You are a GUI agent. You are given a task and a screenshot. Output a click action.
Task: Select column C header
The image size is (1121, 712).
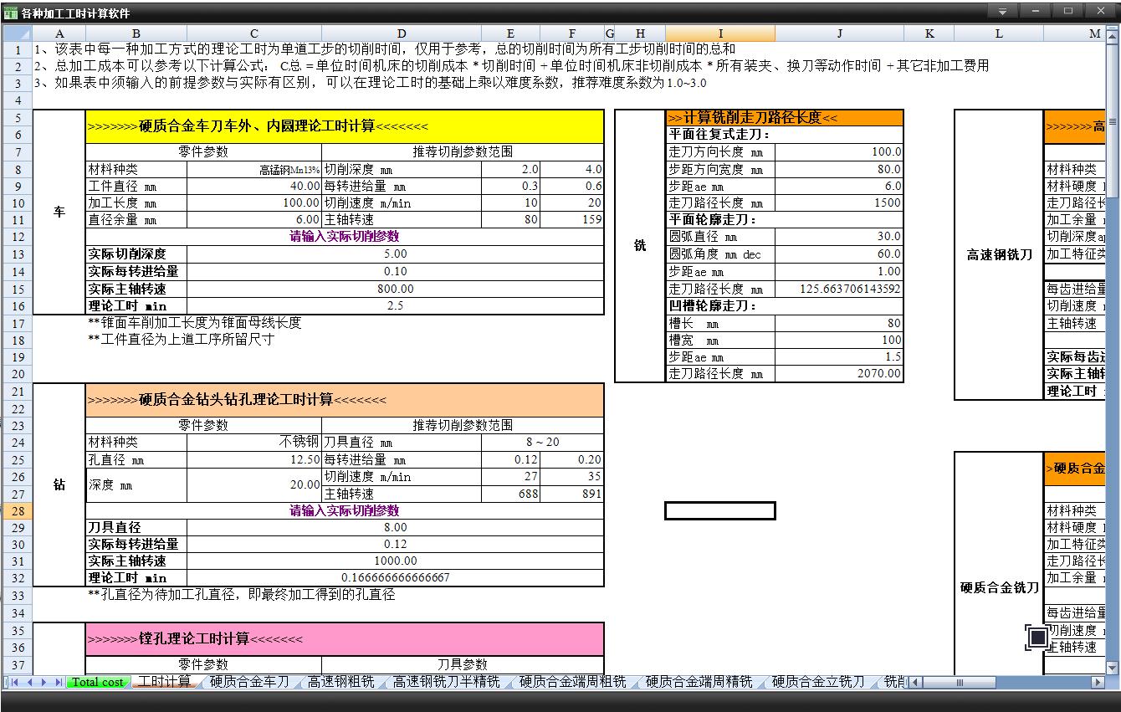[254, 33]
